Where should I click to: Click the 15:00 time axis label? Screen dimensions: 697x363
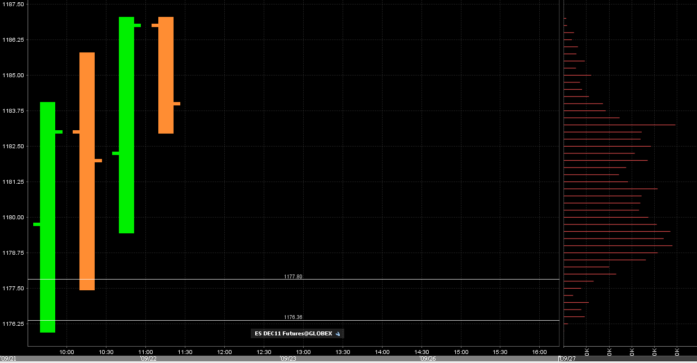461,351
